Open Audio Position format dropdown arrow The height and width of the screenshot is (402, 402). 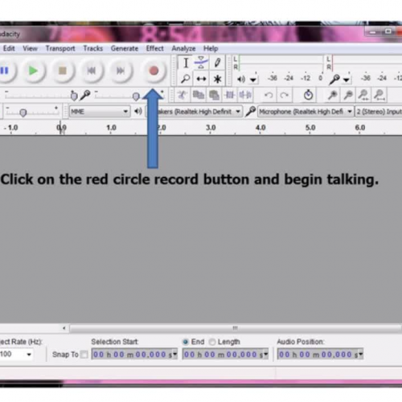tap(361, 355)
